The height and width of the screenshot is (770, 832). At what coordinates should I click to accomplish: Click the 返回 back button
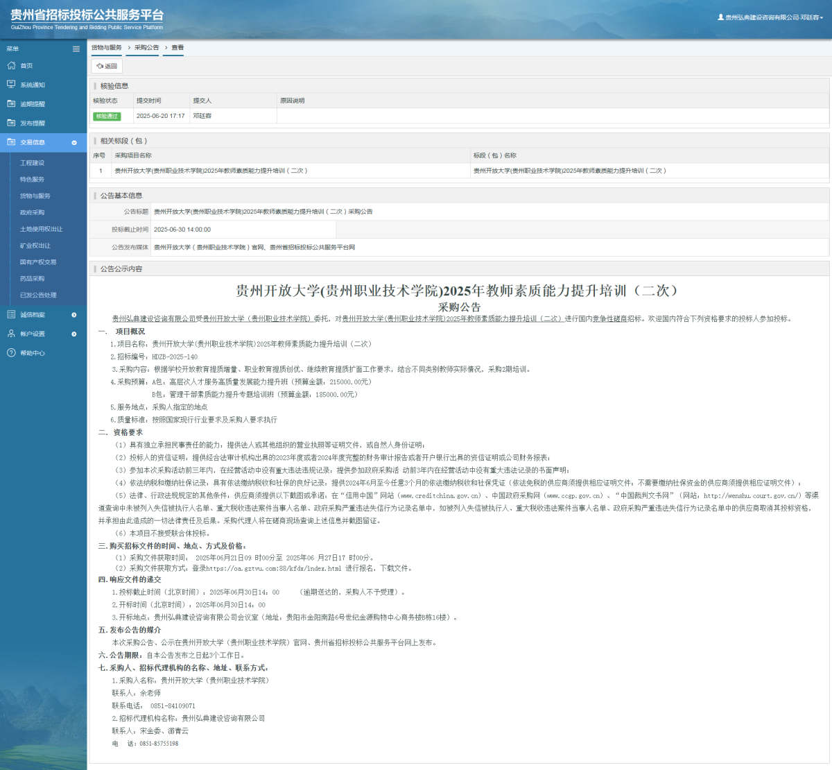click(107, 65)
